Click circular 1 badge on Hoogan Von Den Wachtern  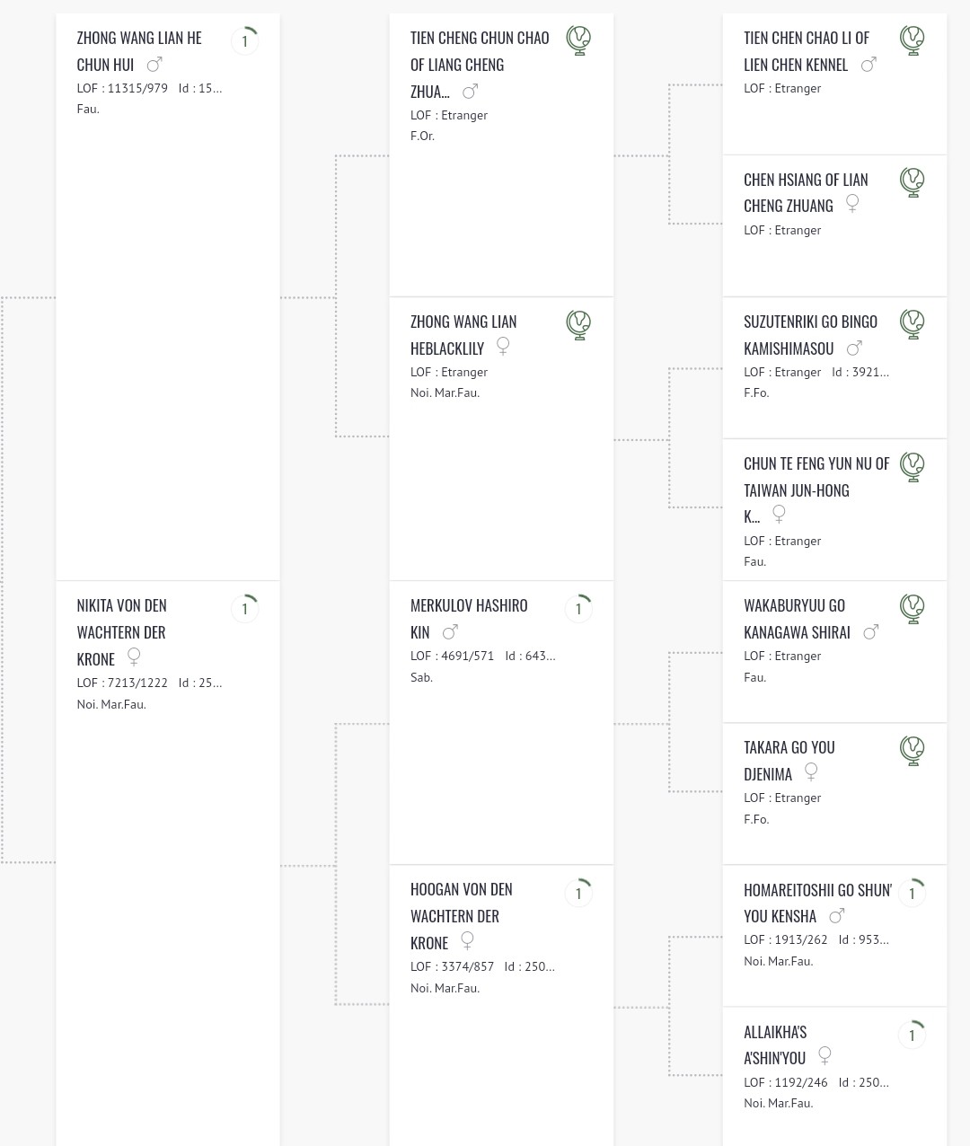(578, 894)
